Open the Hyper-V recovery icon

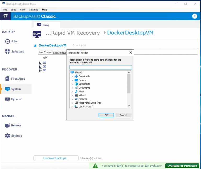pyautogui.click(x=8, y=99)
